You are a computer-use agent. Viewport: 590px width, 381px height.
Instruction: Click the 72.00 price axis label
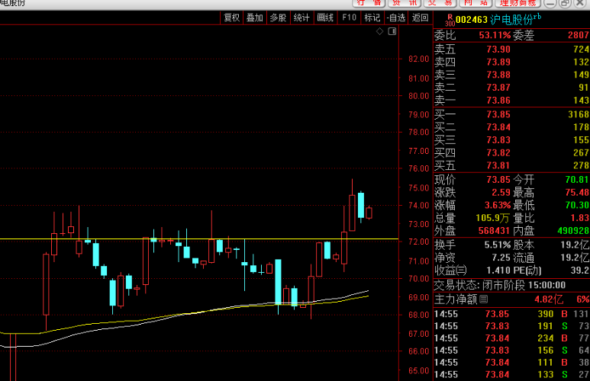(x=418, y=242)
